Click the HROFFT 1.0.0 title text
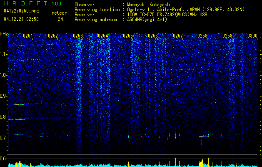 click(x=32, y=3)
